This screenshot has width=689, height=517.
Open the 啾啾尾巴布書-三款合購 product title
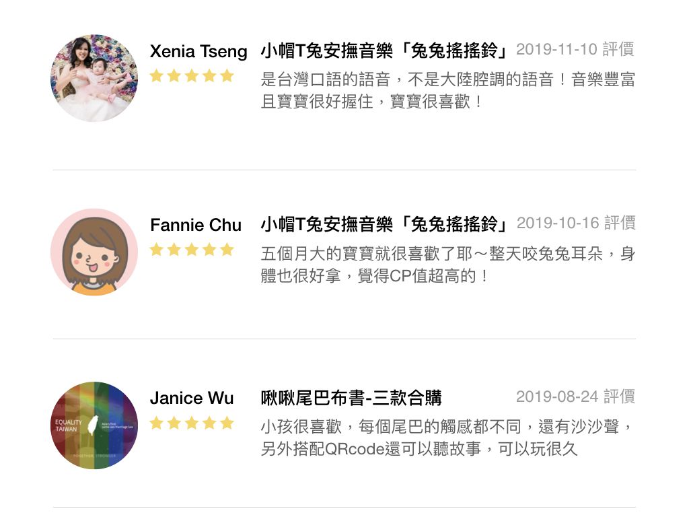coord(351,398)
